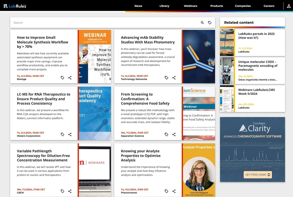The height and width of the screenshot is (197, 293).
Task: Click tag icon on Food Safety card
Action: coord(166,134)
